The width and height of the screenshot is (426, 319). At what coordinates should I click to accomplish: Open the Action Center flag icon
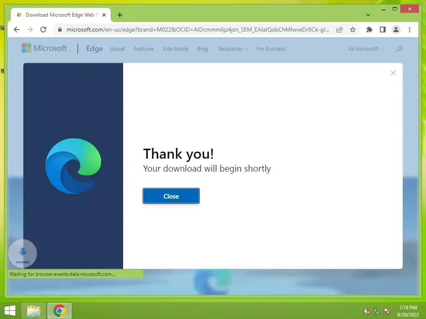pos(387,311)
